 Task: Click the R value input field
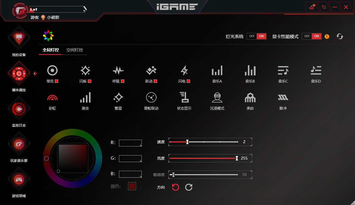pos(130,143)
